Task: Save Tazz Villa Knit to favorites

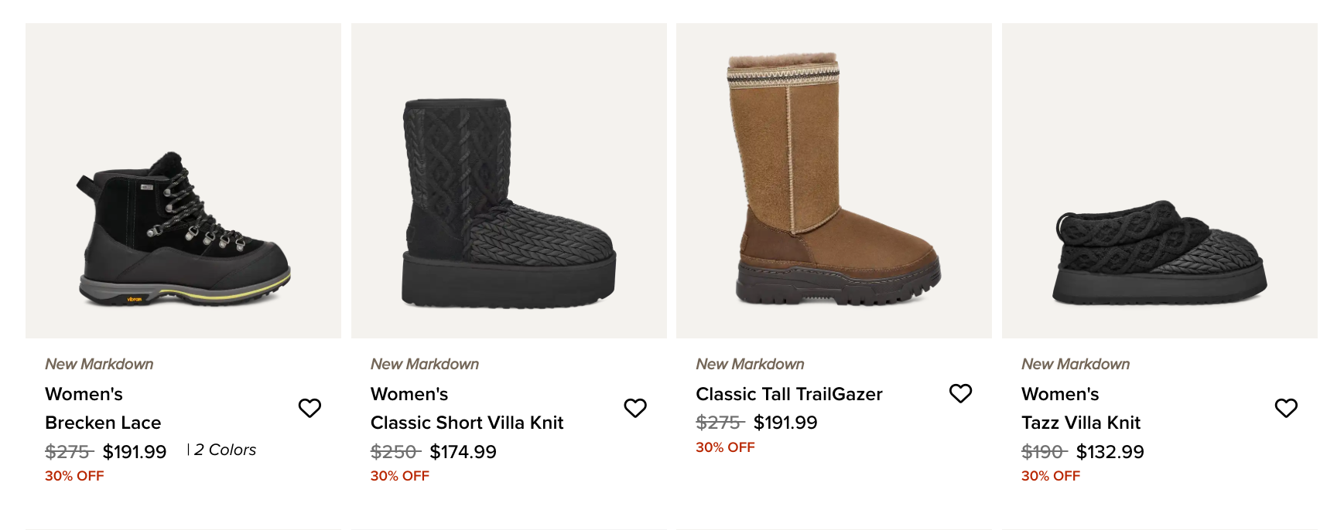Action: pyautogui.click(x=1286, y=408)
